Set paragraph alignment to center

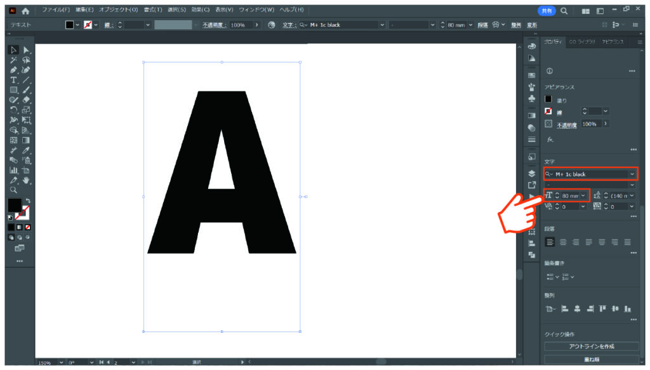[563, 242]
